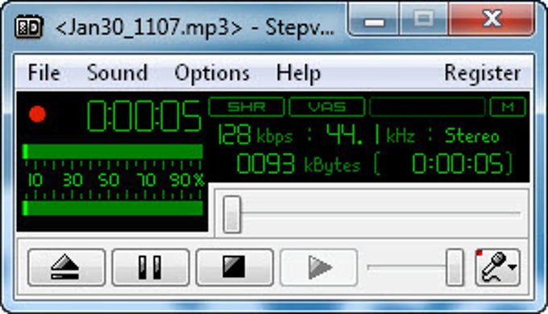Open the Sound menu
Screen dimensions: 548x314
117,72
